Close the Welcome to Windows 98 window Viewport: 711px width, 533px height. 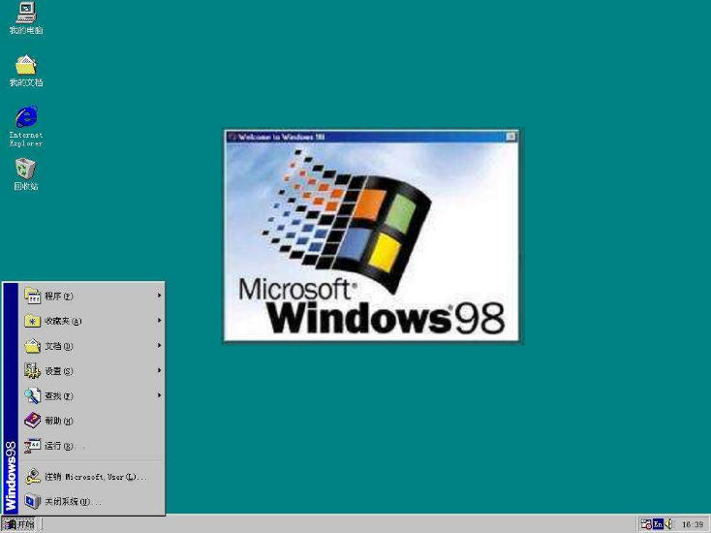[511, 137]
